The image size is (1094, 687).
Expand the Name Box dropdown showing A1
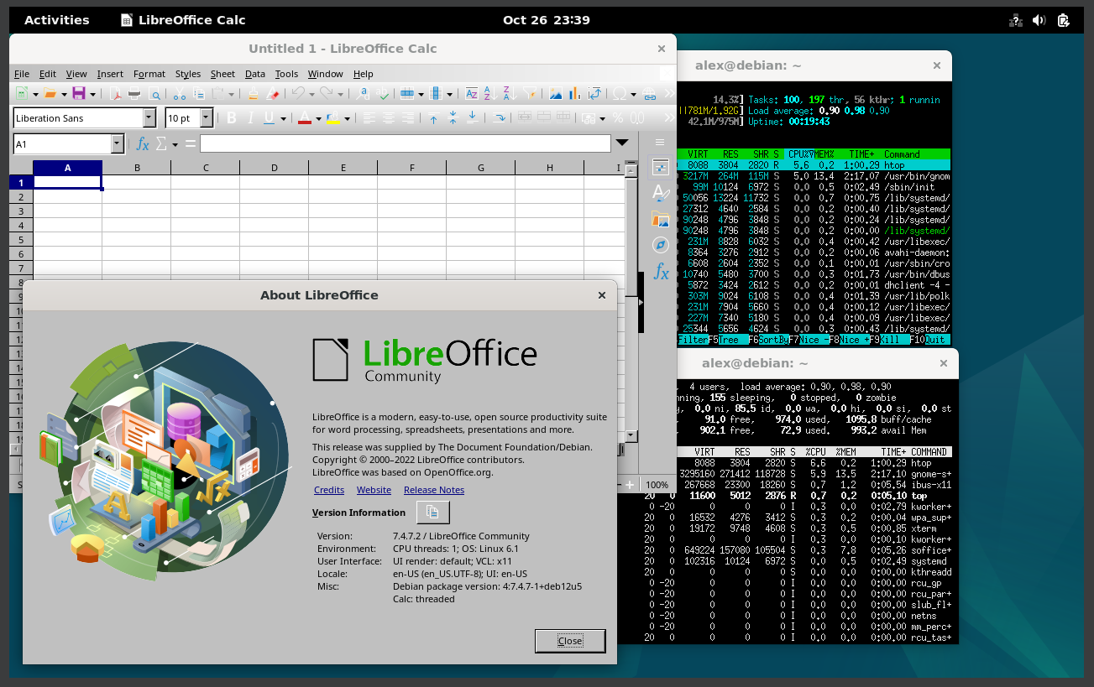pyautogui.click(x=117, y=144)
